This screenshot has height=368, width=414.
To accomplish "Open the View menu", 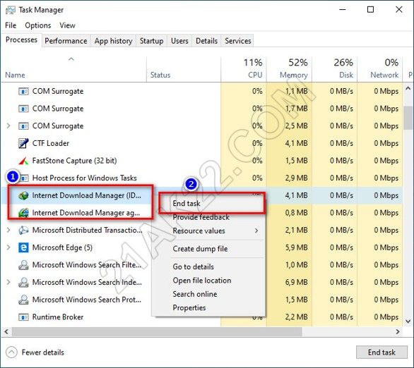I will click(x=67, y=25).
